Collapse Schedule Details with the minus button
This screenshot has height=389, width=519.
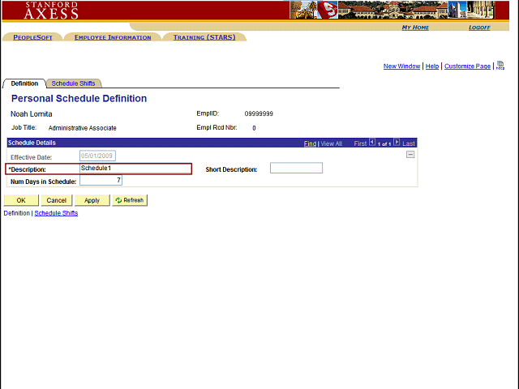tap(410, 155)
